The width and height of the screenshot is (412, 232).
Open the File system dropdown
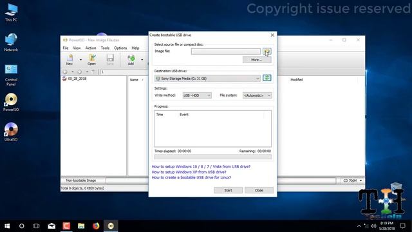coord(257,95)
